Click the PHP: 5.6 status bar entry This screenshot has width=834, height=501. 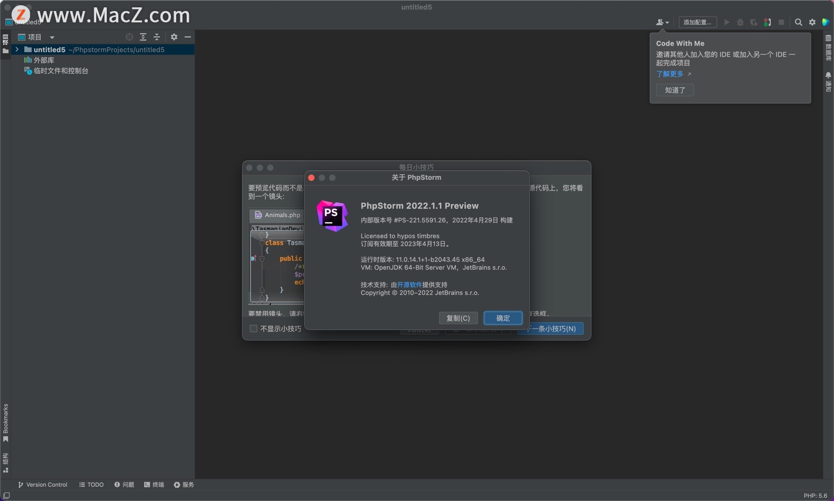click(815, 496)
